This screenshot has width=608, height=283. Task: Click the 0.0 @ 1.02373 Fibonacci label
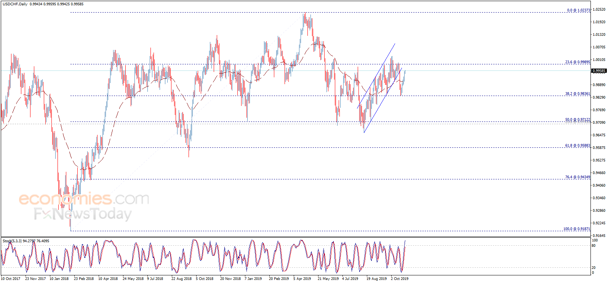tap(579, 10)
